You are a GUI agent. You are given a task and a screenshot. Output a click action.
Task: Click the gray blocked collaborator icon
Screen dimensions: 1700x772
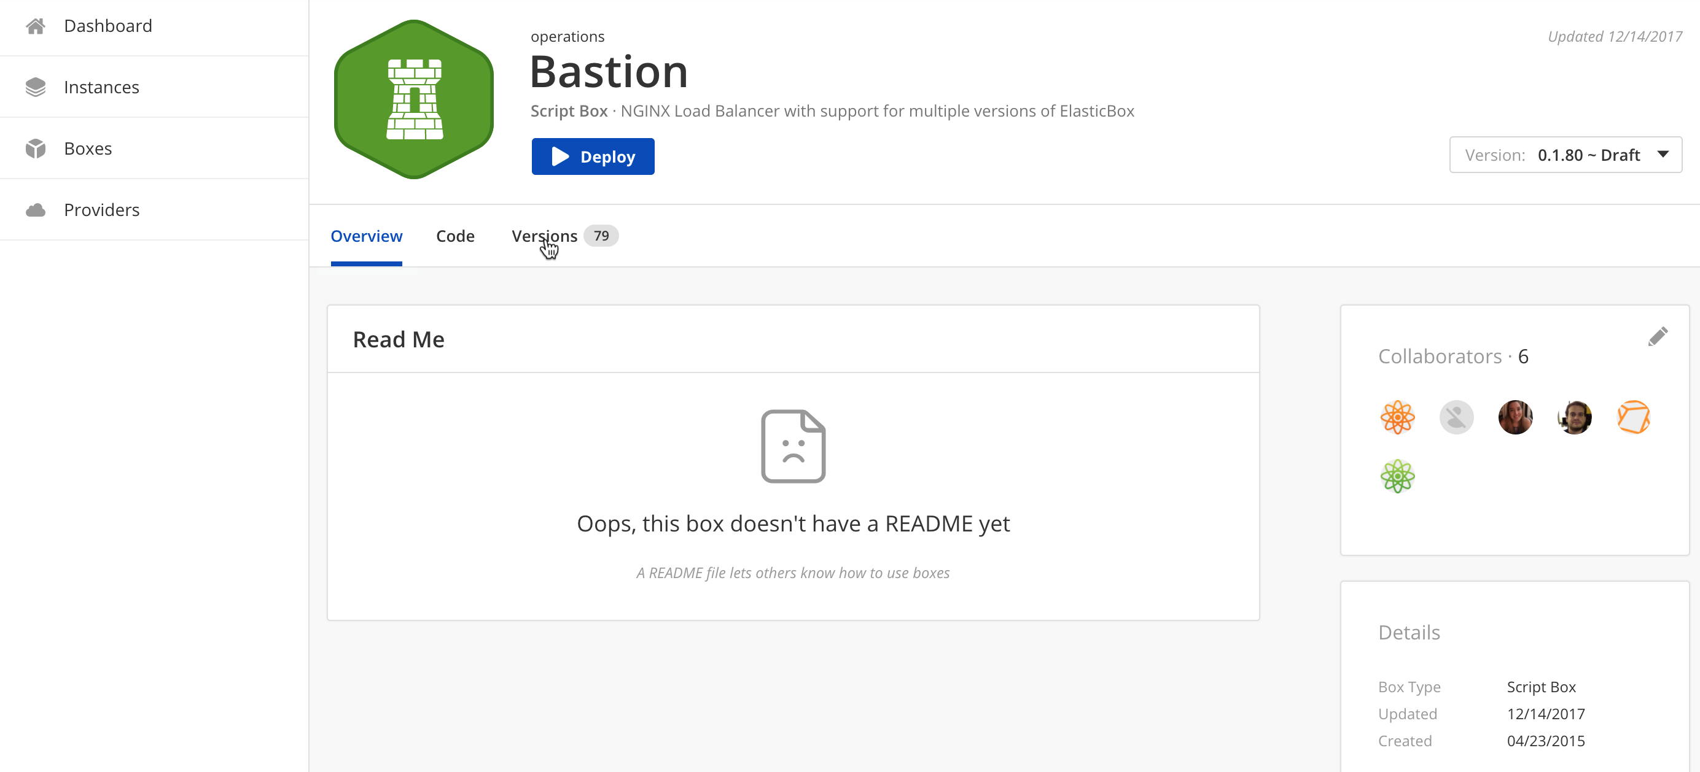1457,417
